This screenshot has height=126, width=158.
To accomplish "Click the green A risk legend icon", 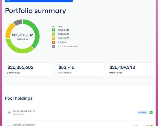I will point(53,30).
